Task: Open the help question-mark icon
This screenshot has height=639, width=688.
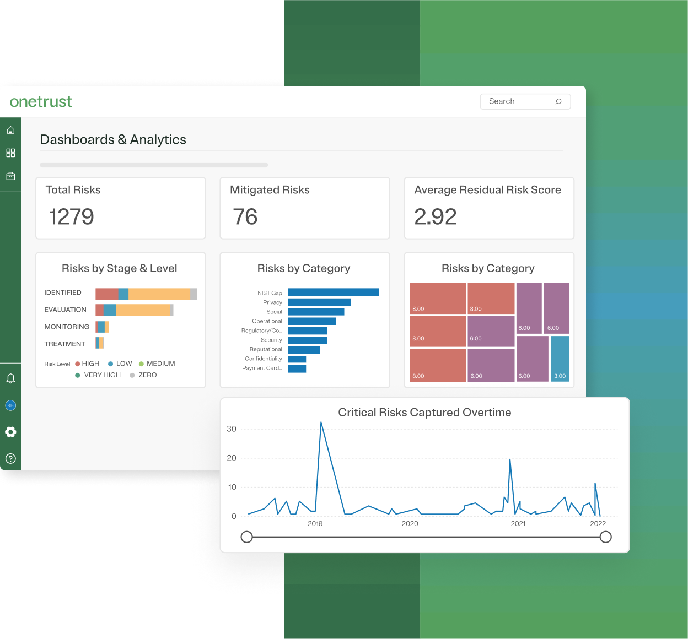Action: (x=10, y=458)
